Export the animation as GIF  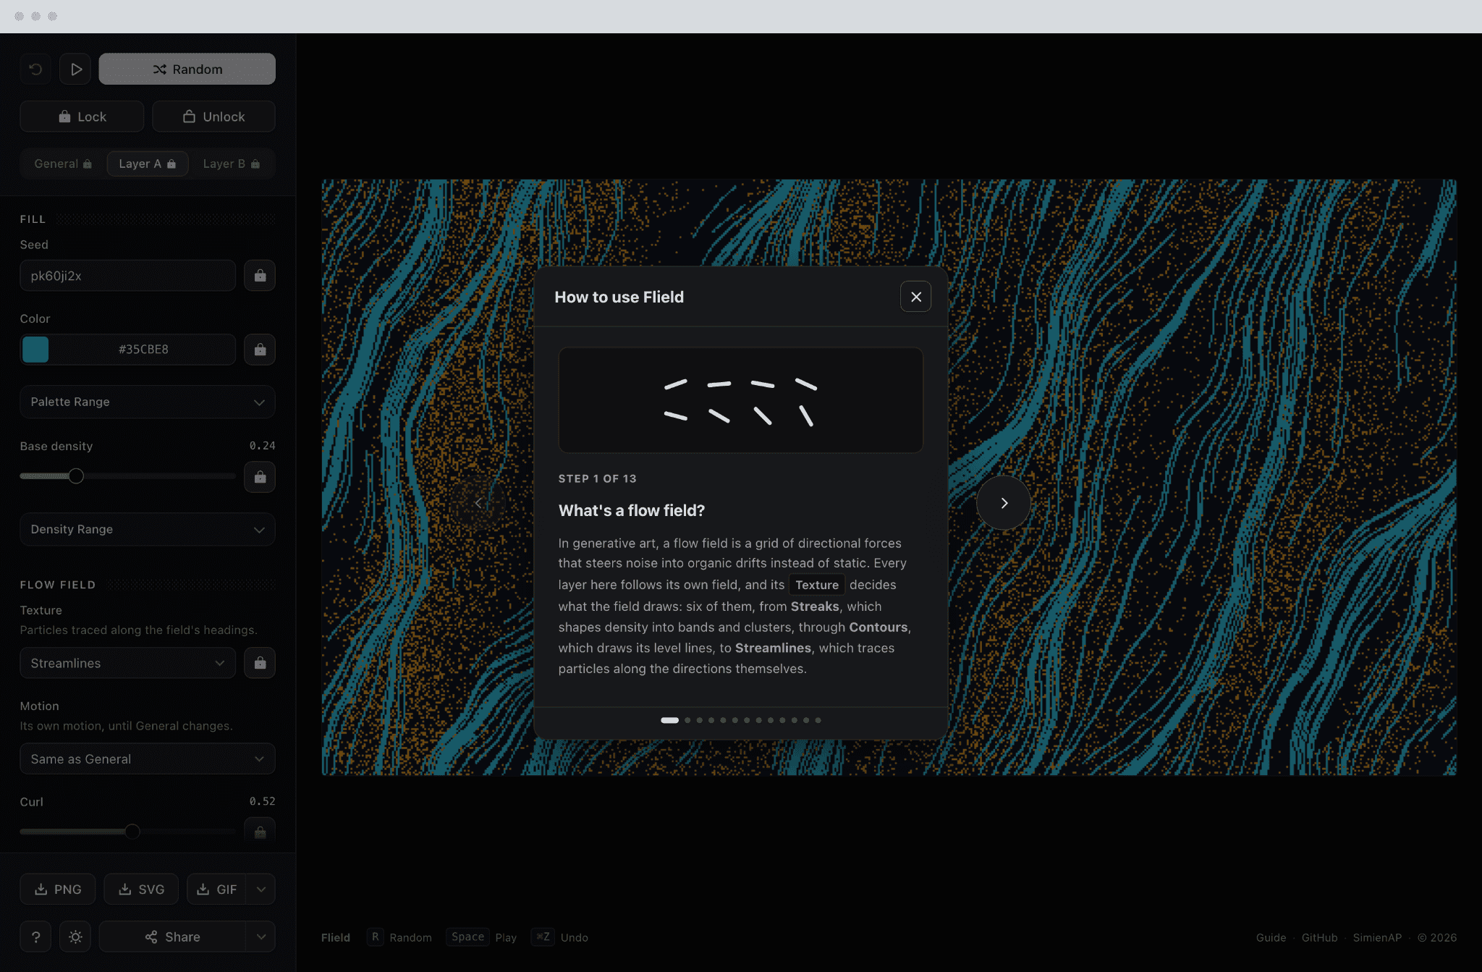[x=216, y=889]
